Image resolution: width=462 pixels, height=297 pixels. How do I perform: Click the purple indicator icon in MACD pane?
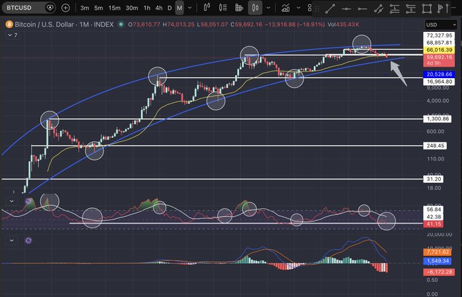click(x=29, y=241)
